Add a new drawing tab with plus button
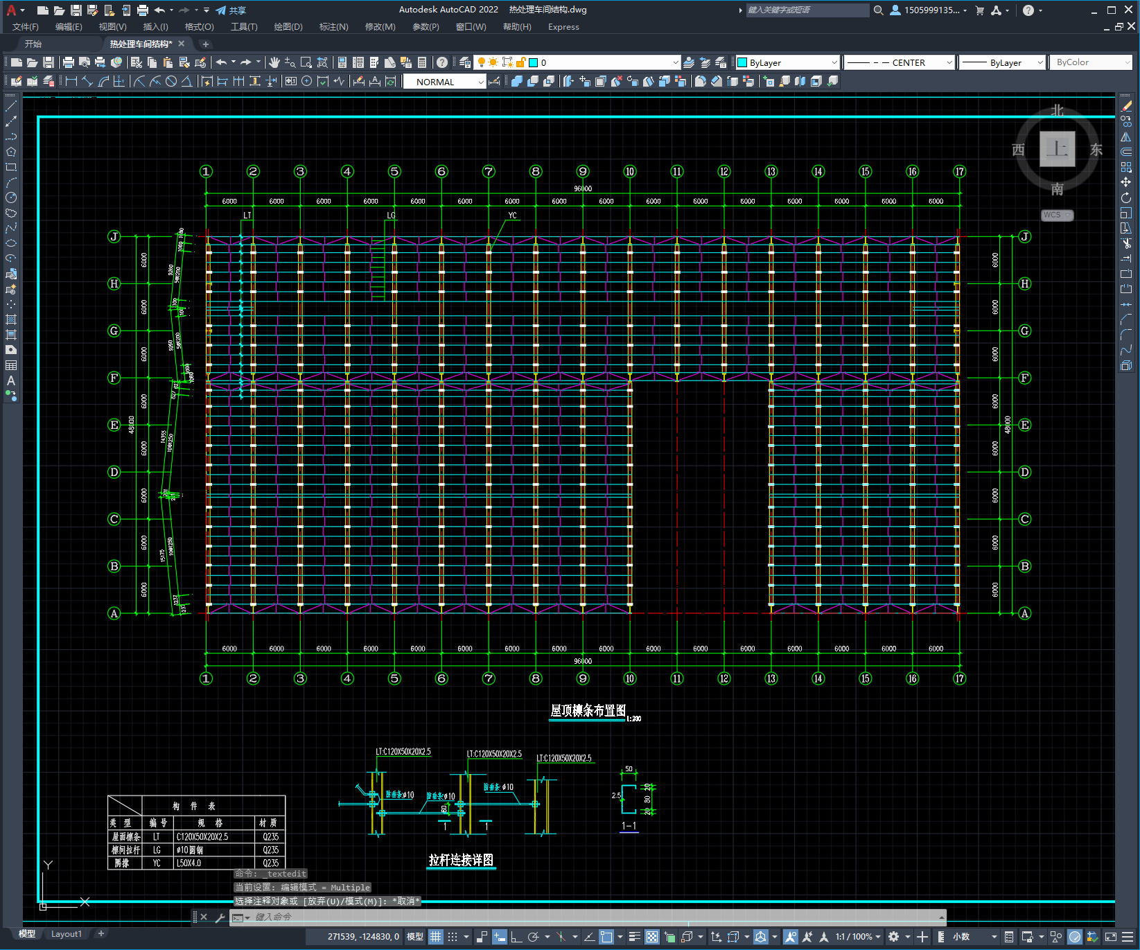Image resolution: width=1140 pixels, height=950 pixels. 205,44
